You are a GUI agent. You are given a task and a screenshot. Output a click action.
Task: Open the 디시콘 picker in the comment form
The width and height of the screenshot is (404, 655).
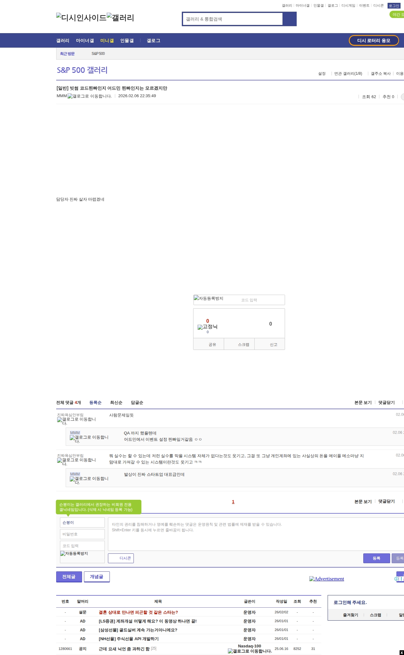pyautogui.click(x=121, y=558)
